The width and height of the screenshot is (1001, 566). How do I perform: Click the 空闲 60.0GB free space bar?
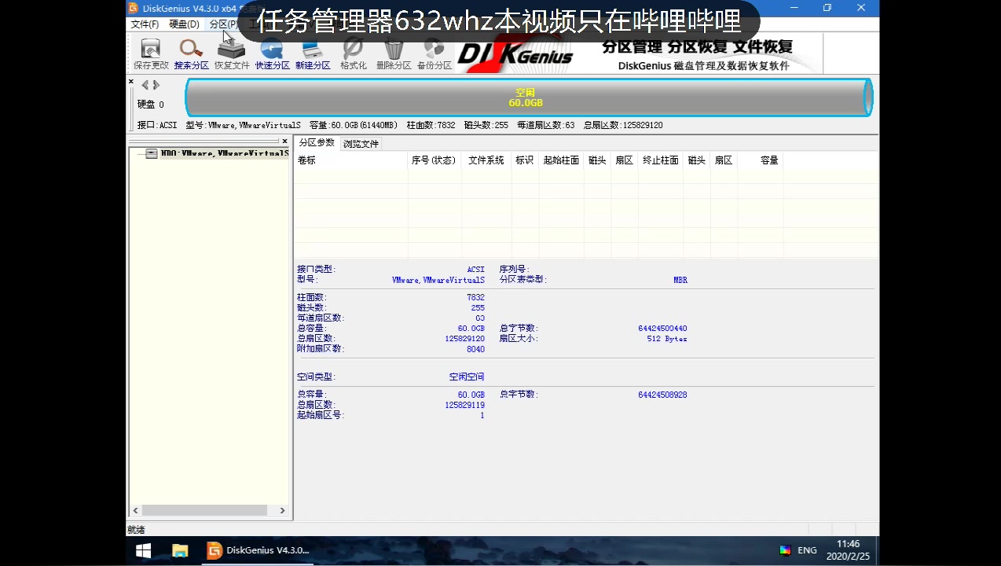coord(525,97)
